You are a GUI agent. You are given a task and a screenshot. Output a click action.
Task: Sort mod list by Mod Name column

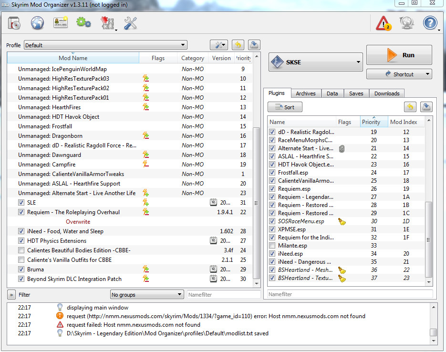point(73,58)
